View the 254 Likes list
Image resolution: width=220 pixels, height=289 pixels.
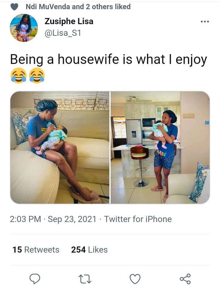click(89, 250)
